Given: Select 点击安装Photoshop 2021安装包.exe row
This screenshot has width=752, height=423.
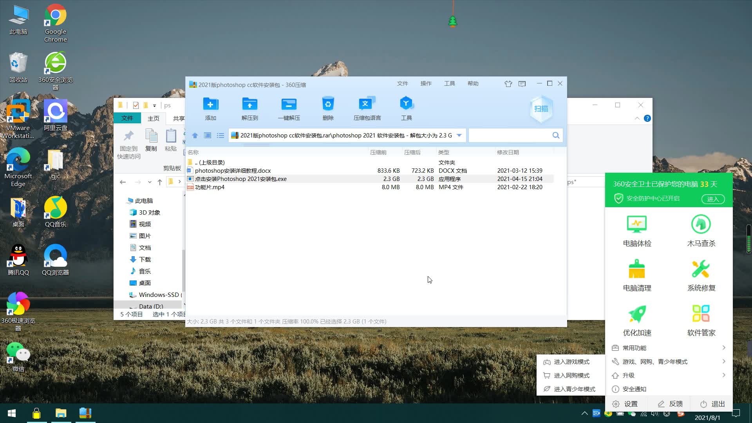Looking at the screenshot, I should [370, 179].
